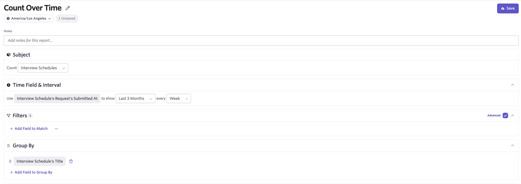Screen dimensions: 521x184
Task: Click the Filters info icon
Action: (30, 116)
